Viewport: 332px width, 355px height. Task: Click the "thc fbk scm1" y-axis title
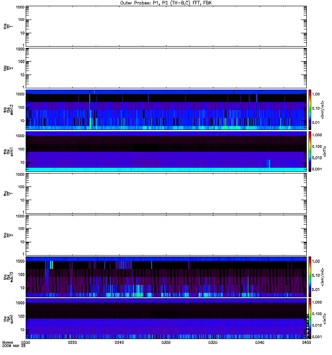pyautogui.click(x=8, y=319)
